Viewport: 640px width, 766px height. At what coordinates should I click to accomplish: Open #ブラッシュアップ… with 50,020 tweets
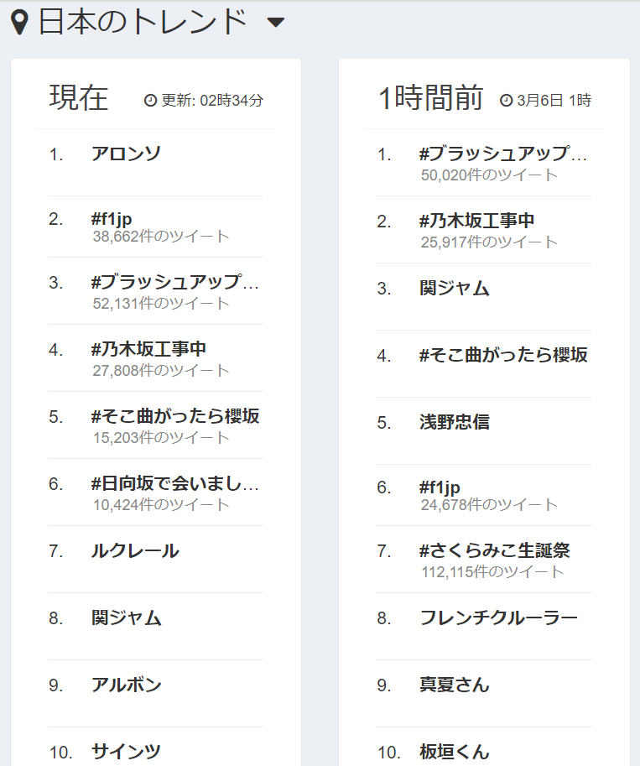click(503, 154)
